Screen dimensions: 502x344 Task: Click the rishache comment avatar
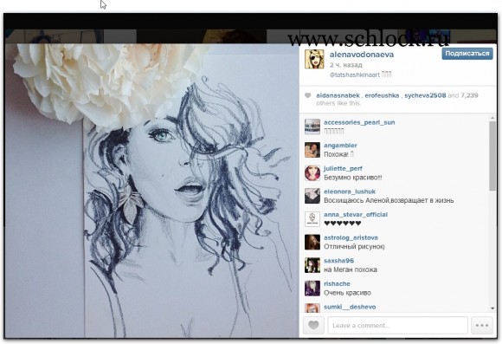312,289
